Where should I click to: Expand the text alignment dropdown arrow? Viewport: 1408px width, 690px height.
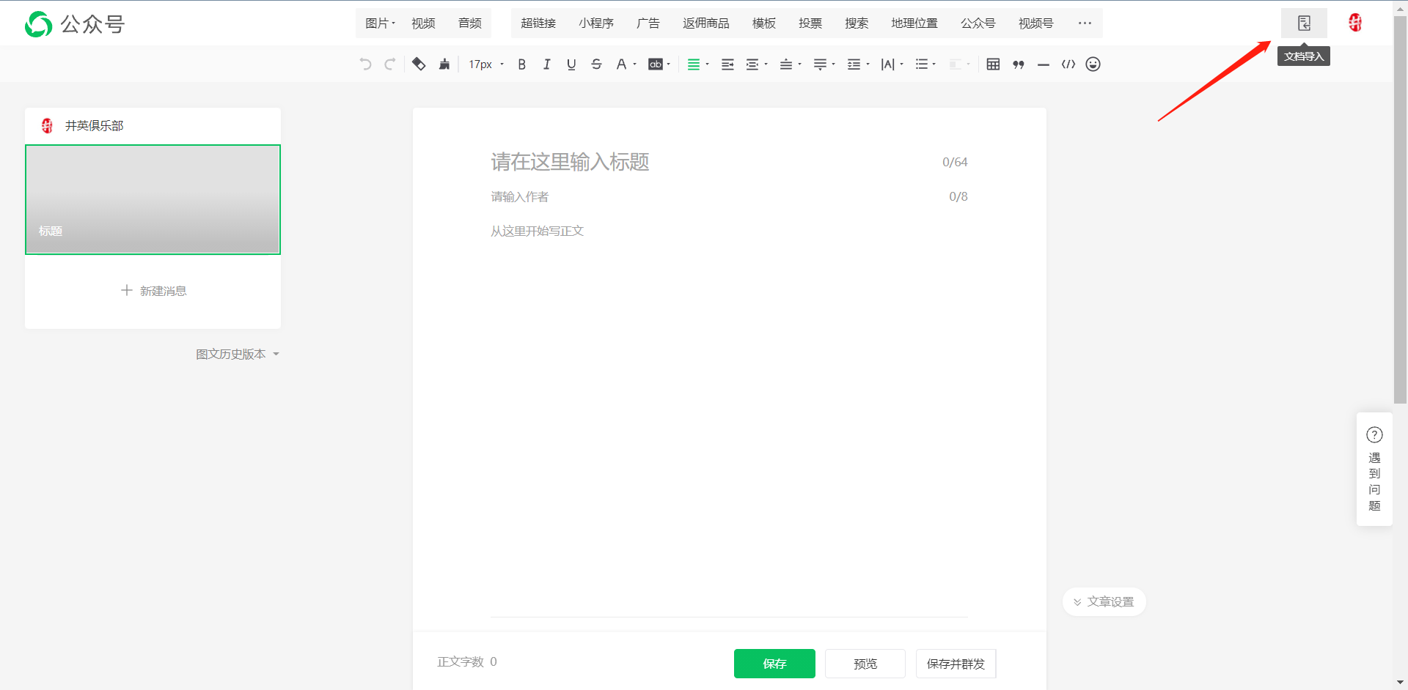point(708,64)
